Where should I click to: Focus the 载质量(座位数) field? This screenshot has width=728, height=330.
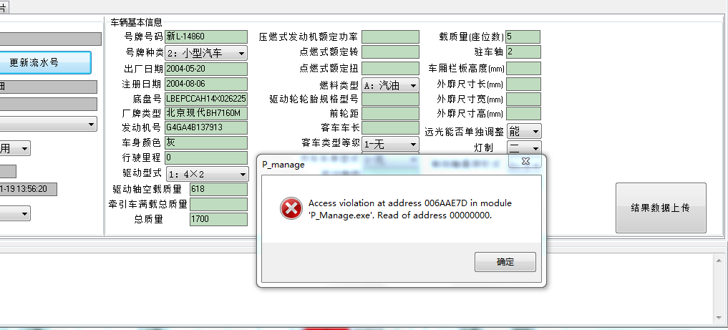click(x=523, y=37)
